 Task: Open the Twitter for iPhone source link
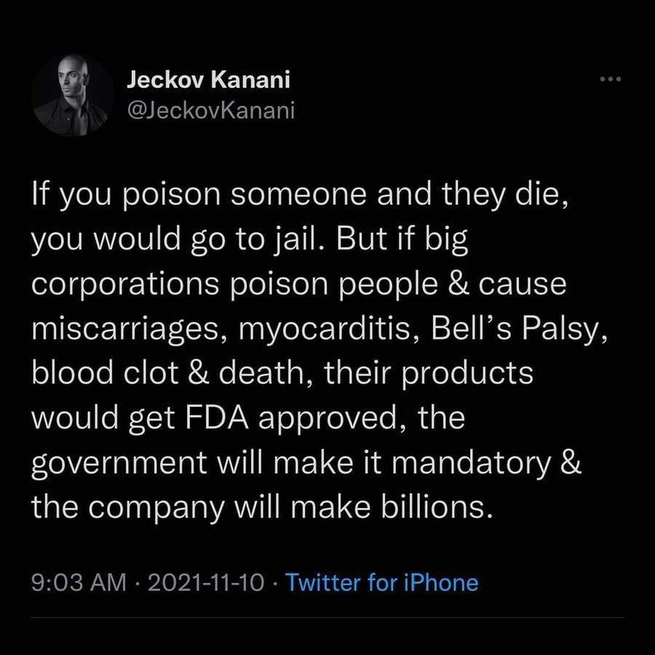coord(381,583)
